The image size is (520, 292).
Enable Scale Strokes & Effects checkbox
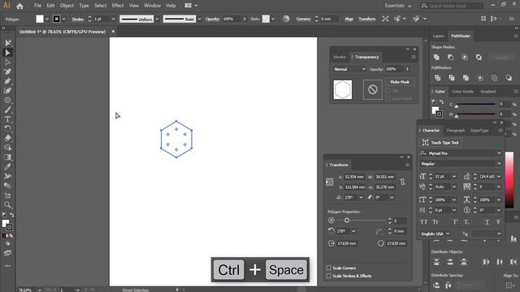(328, 276)
